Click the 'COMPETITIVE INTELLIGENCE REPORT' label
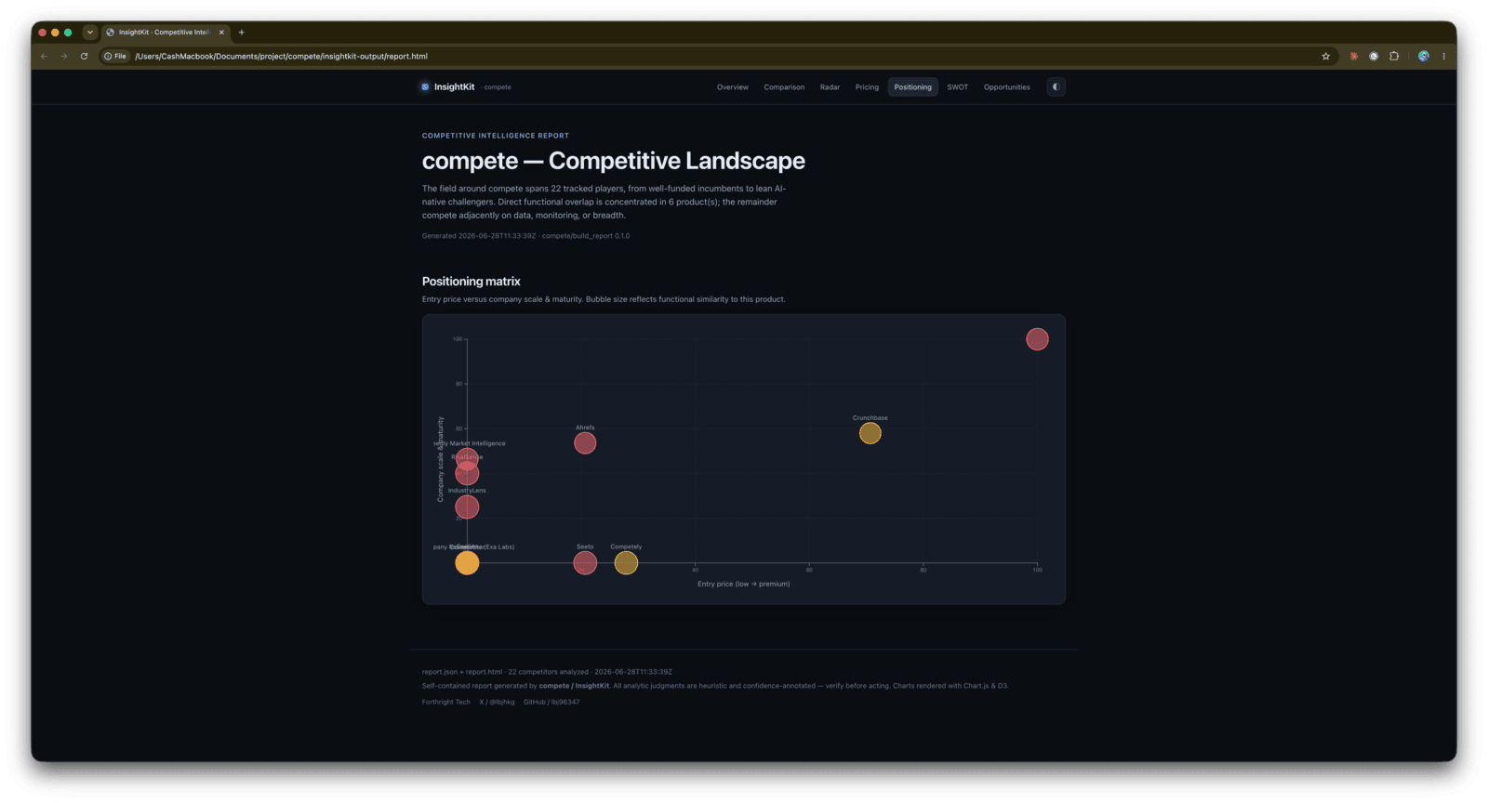This screenshot has width=1488, height=803. pos(496,136)
